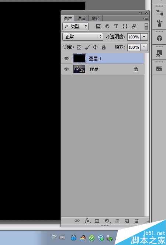Open the 正常 blend mode dropdown

[x=83, y=37]
